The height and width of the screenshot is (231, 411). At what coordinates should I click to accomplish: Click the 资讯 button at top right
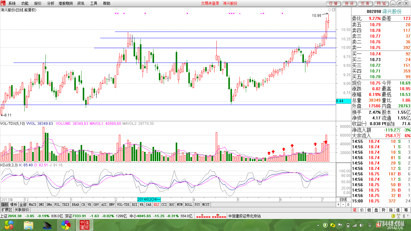coord(349,3)
